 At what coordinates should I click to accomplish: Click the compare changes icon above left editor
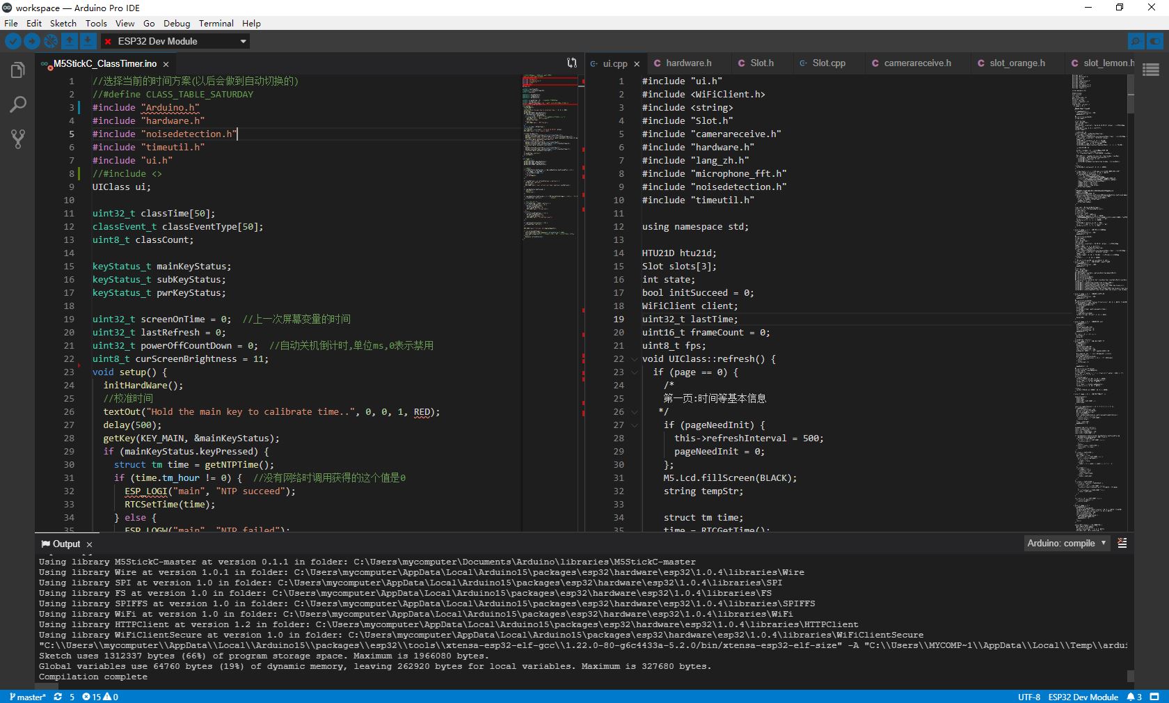pyautogui.click(x=572, y=63)
